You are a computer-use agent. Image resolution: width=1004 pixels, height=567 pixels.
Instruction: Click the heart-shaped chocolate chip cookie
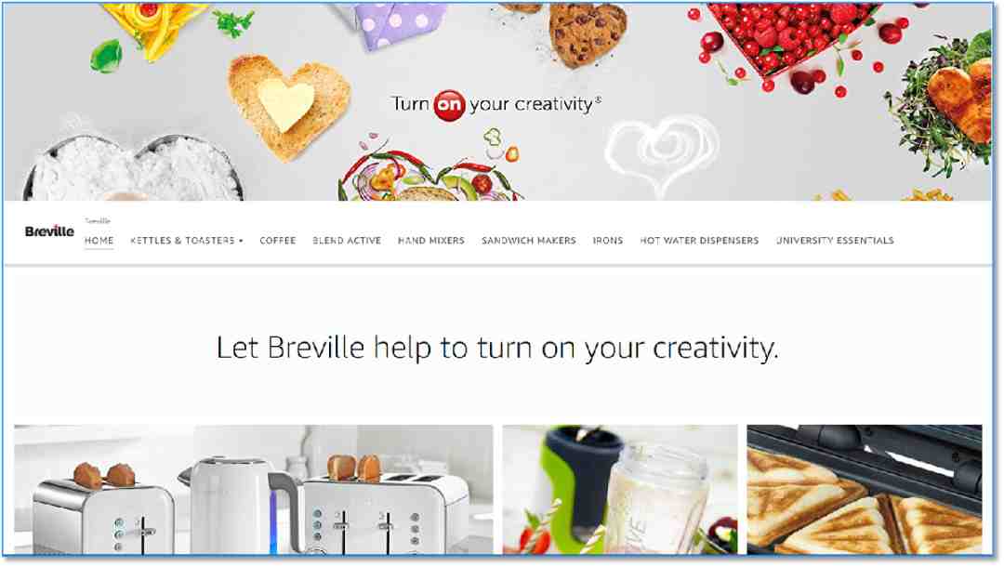pyautogui.click(x=588, y=35)
